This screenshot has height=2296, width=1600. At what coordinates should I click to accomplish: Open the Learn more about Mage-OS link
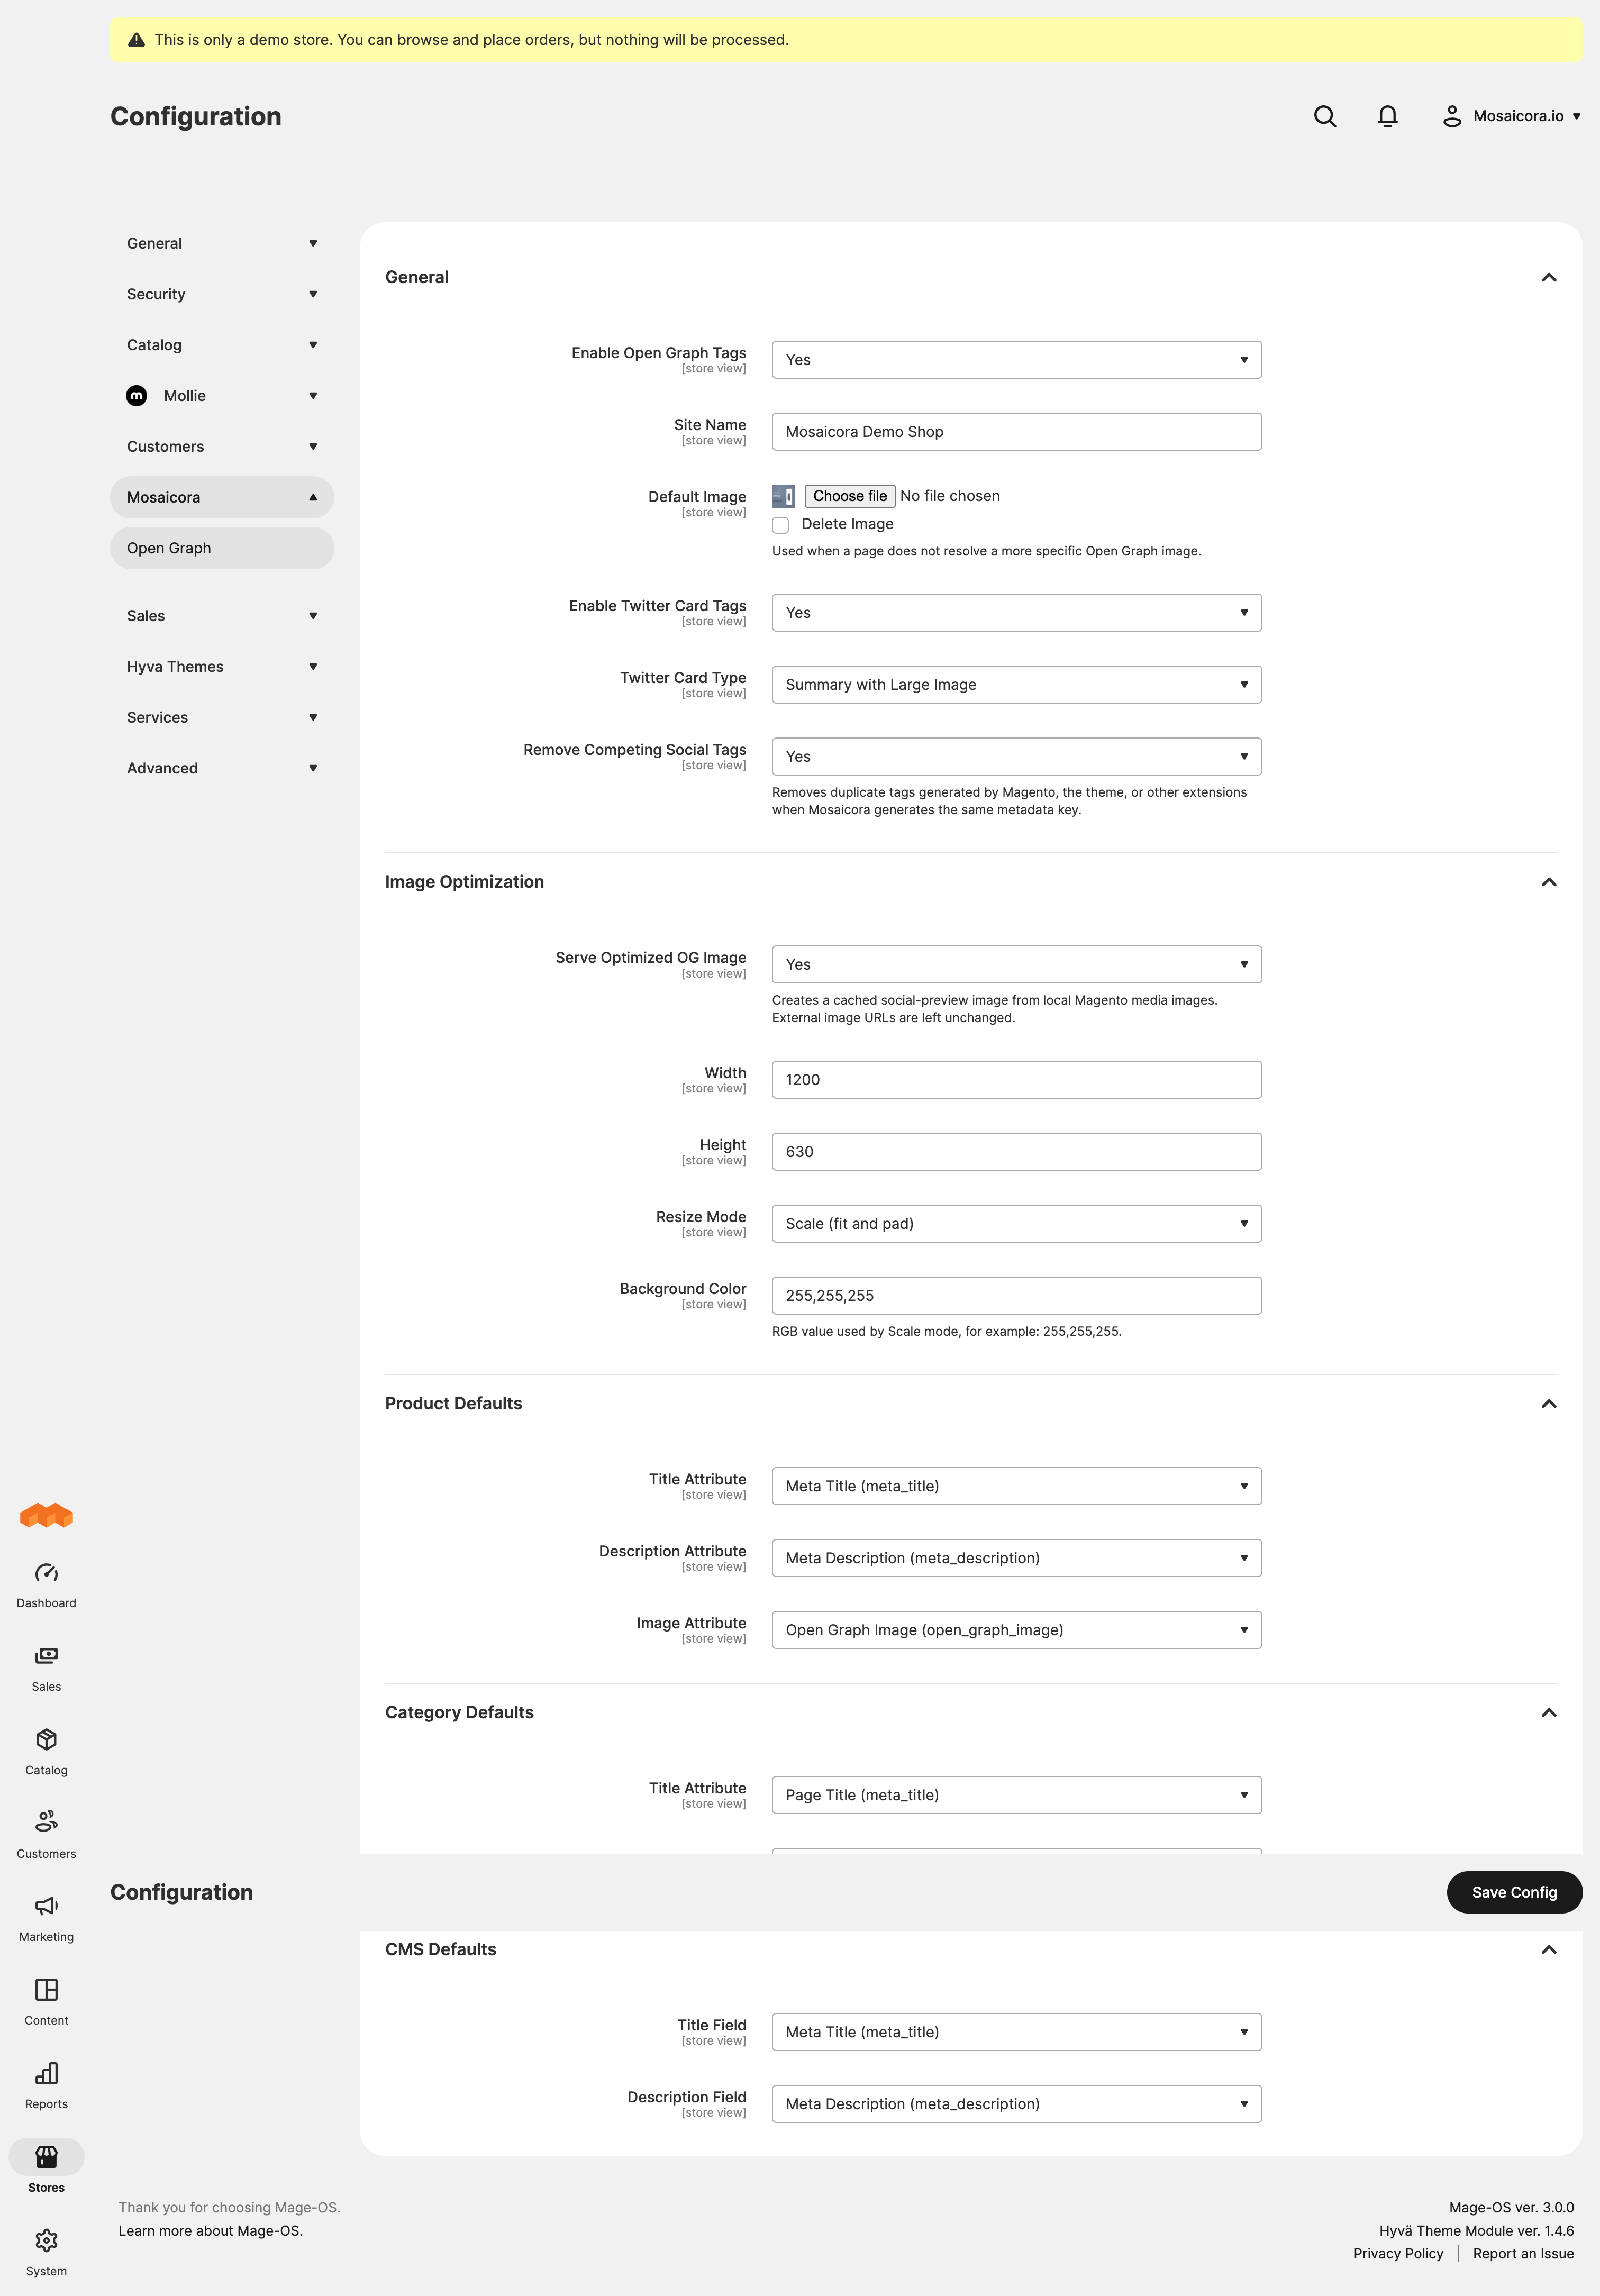[x=210, y=2231]
